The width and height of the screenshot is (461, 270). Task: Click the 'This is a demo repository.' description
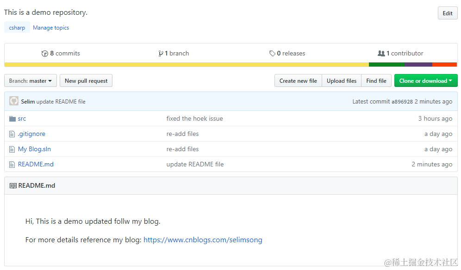pyautogui.click(x=46, y=12)
